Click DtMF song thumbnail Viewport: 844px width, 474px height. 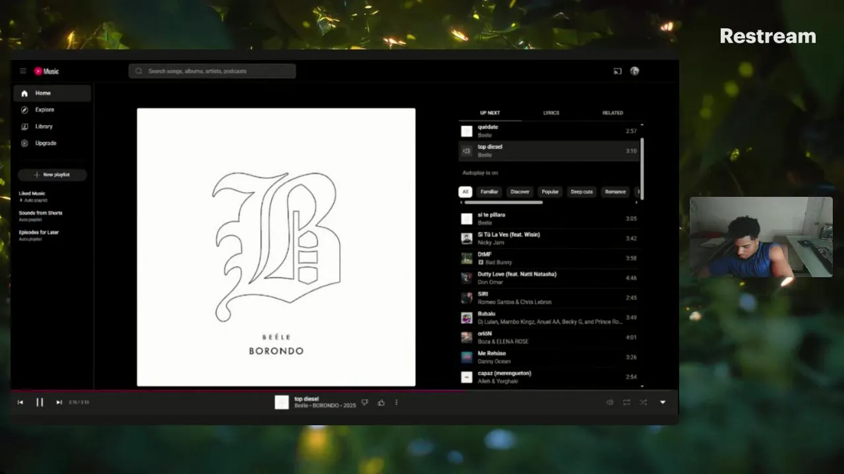[x=467, y=258]
